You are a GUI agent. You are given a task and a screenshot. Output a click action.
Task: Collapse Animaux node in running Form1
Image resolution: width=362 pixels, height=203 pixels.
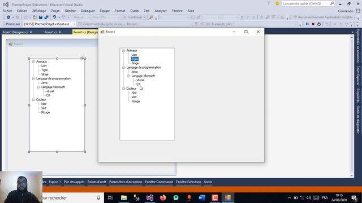click(123, 50)
